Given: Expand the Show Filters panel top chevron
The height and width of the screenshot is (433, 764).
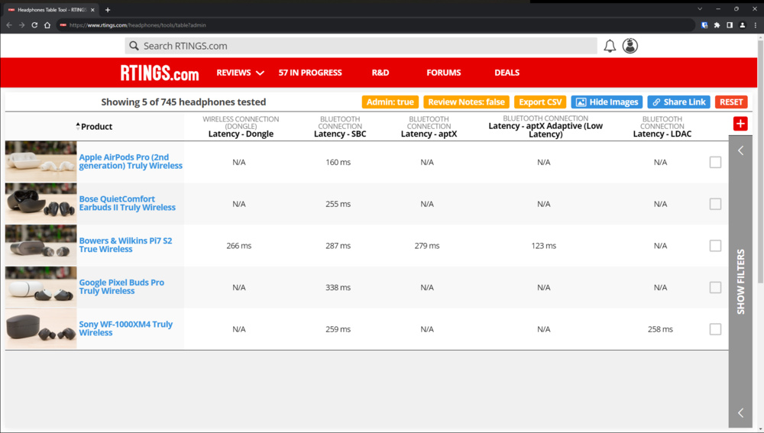Looking at the screenshot, I should [740, 151].
